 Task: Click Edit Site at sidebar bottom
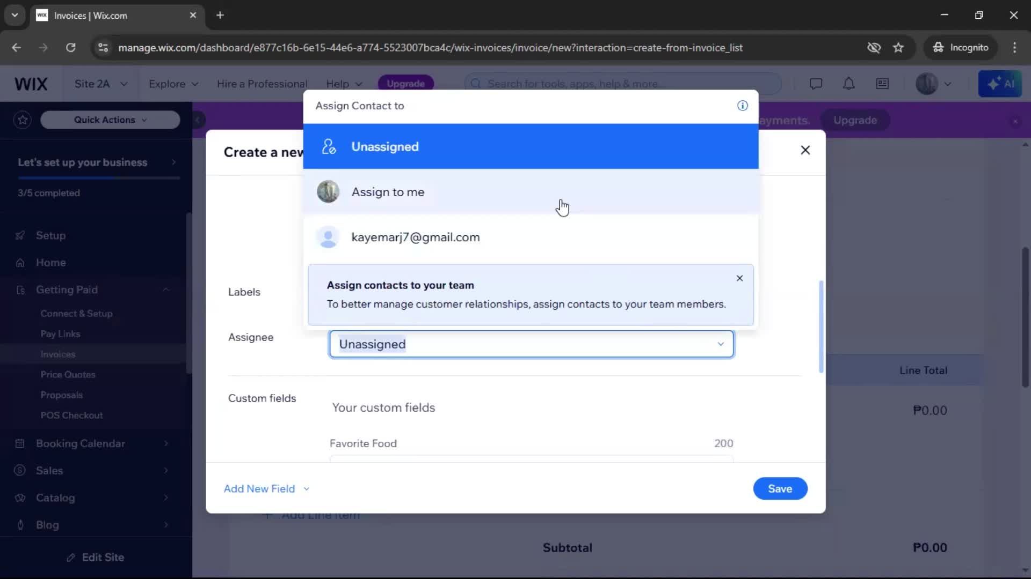point(96,558)
